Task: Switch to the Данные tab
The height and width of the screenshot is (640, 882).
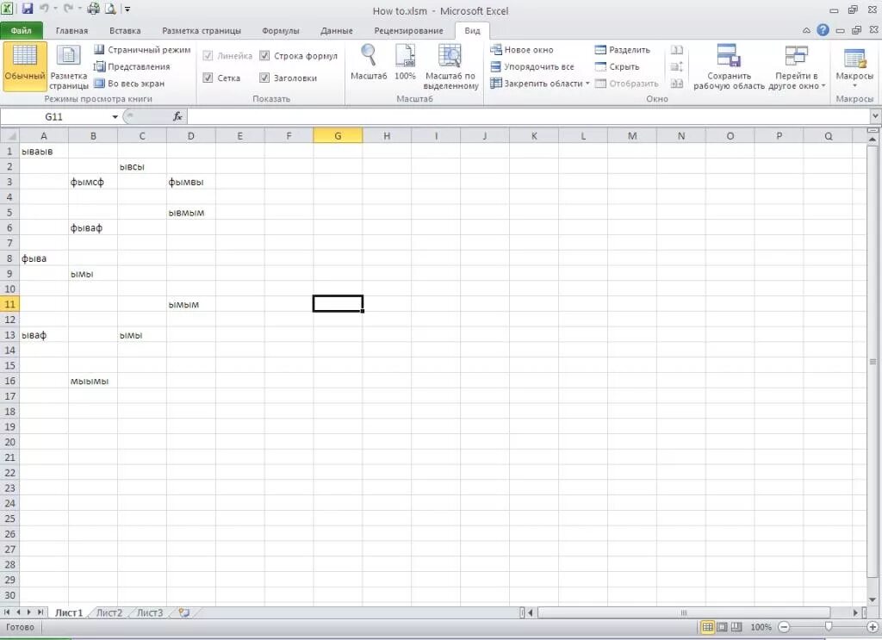Action: pyautogui.click(x=337, y=30)
